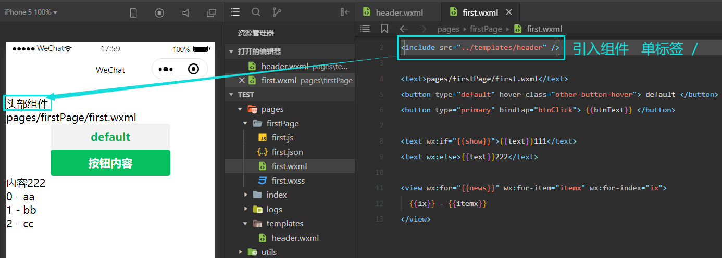
Task: Switch to the header.wxml editor tab
Action: tap(399, 12)
